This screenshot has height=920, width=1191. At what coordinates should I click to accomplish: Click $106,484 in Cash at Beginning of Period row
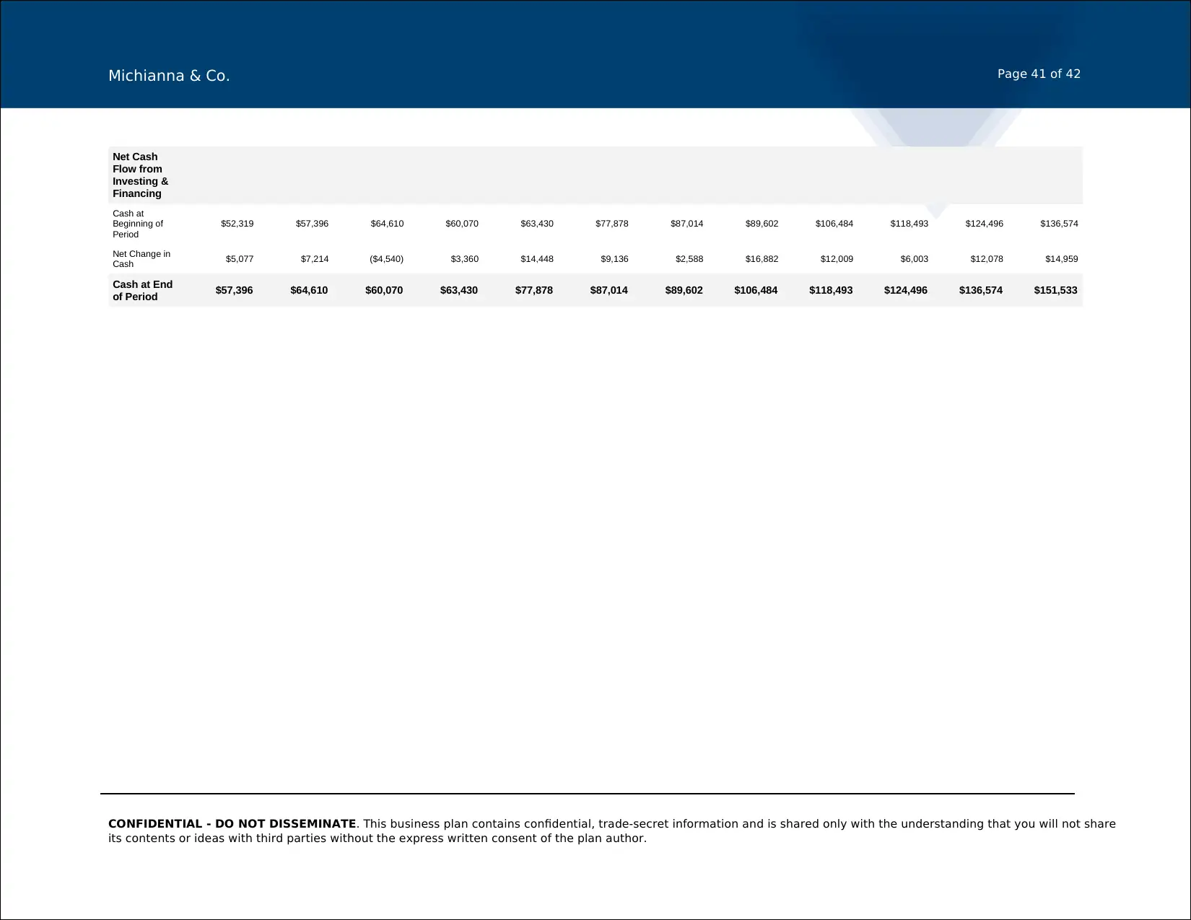coord(834,224)
